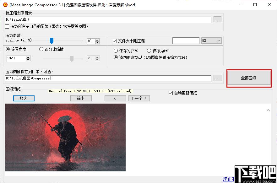Browse for the source image directory
Viewport: 277px width, 183px height.
click(x=217, y=19)
